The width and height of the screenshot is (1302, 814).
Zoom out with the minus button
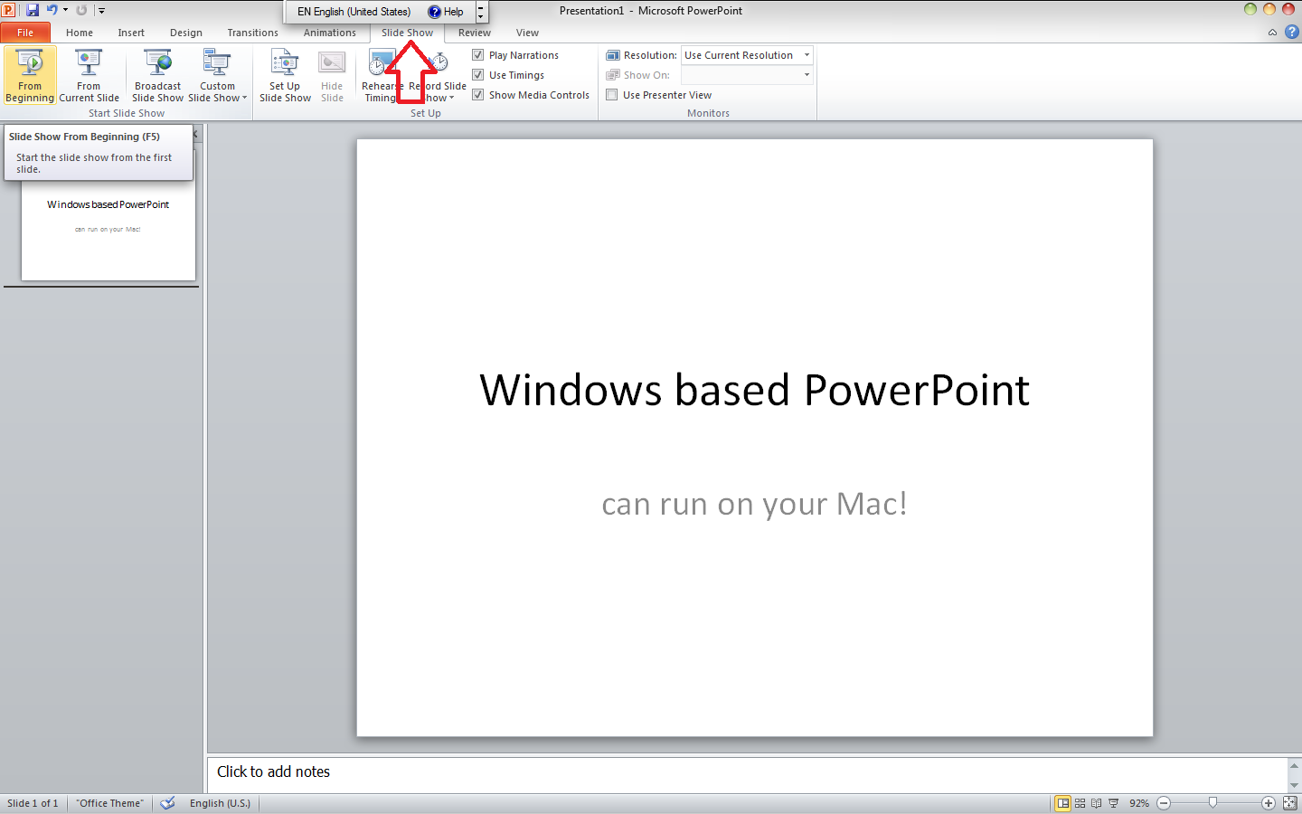1164,803
